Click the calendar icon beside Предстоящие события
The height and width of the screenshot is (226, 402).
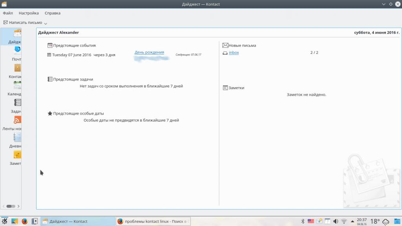click(50, 46)
